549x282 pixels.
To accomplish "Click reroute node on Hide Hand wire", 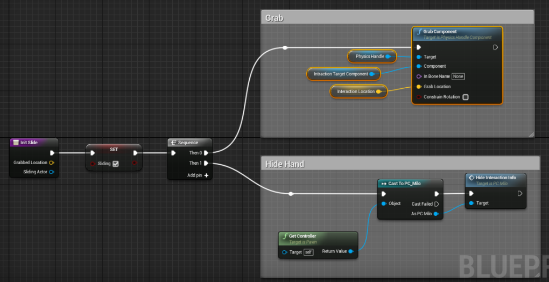I will click(291, 194).
